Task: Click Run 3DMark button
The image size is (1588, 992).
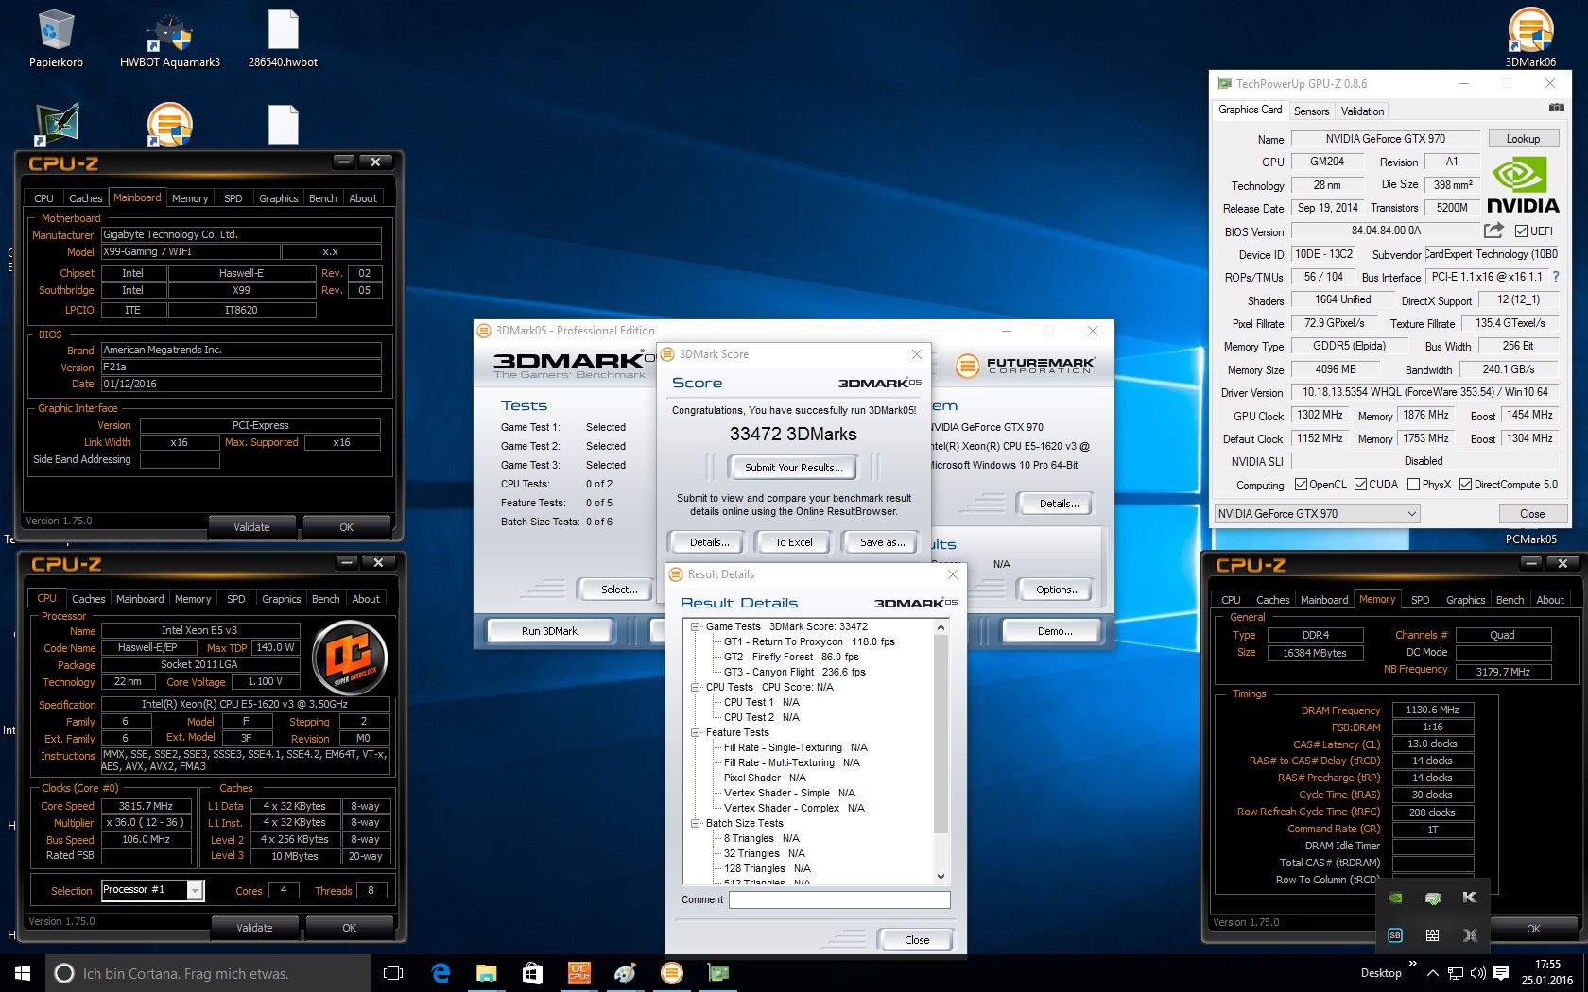Action: (x=549, y=631)
